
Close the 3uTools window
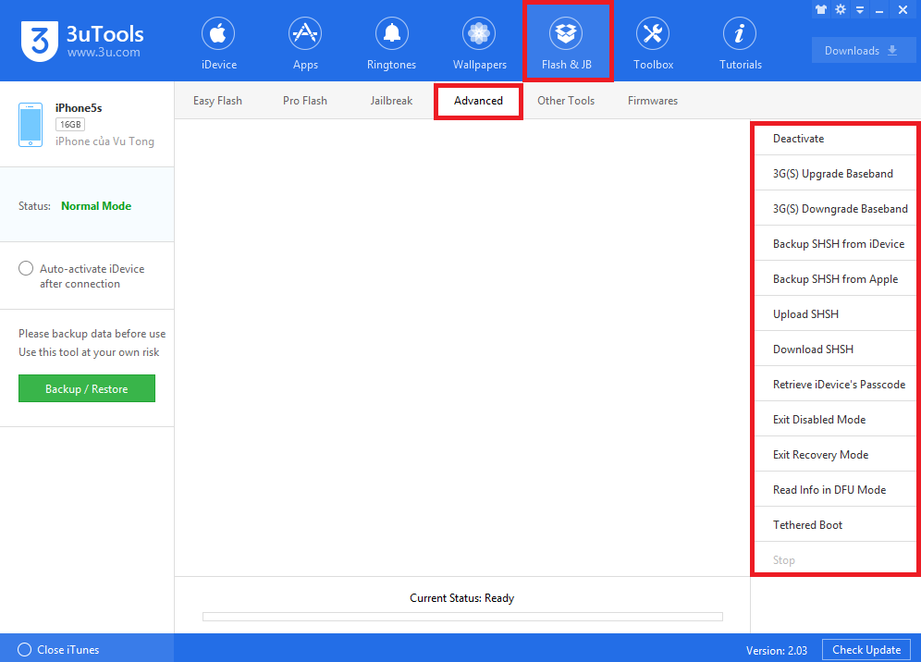tap(903, 9)
